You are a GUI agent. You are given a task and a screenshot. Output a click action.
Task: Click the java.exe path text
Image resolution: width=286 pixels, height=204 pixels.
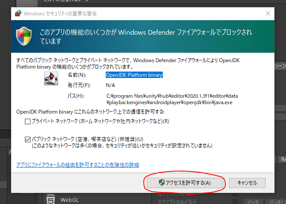[x=172, y=99]
